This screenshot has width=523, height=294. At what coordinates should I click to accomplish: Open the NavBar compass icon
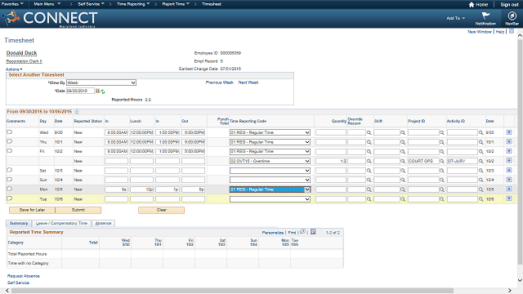click(512, 16)
